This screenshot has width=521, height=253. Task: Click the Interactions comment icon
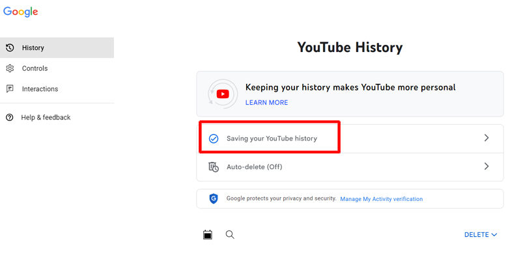point(10,89)
